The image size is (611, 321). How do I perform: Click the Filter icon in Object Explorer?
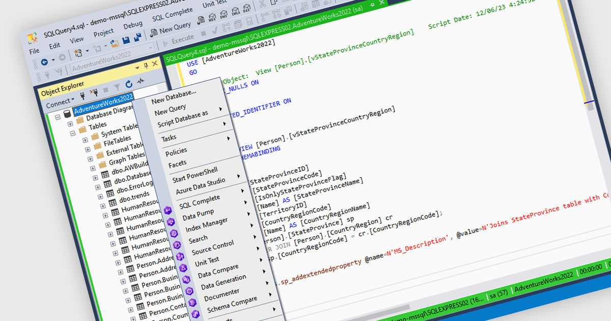point(117,86)
